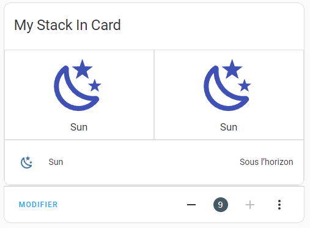Image resolution: width=310 pixels, height=228 pixels.
Task: Decrease card position with the minus icon
Action: [x=191, y=205]
